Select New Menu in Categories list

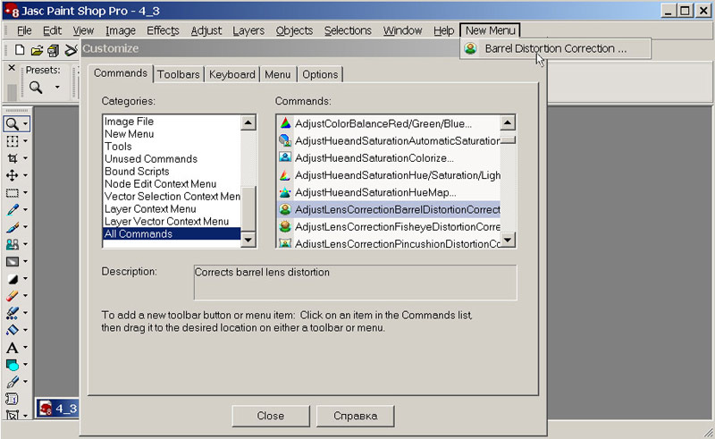[x=129, y=134]
